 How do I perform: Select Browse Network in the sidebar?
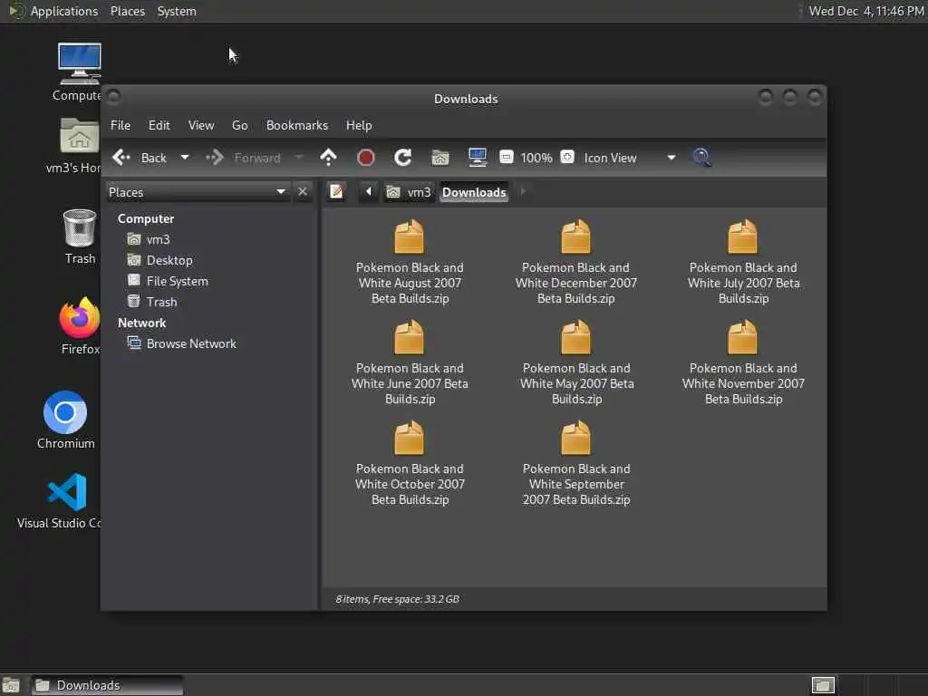[x=182, y=343]
